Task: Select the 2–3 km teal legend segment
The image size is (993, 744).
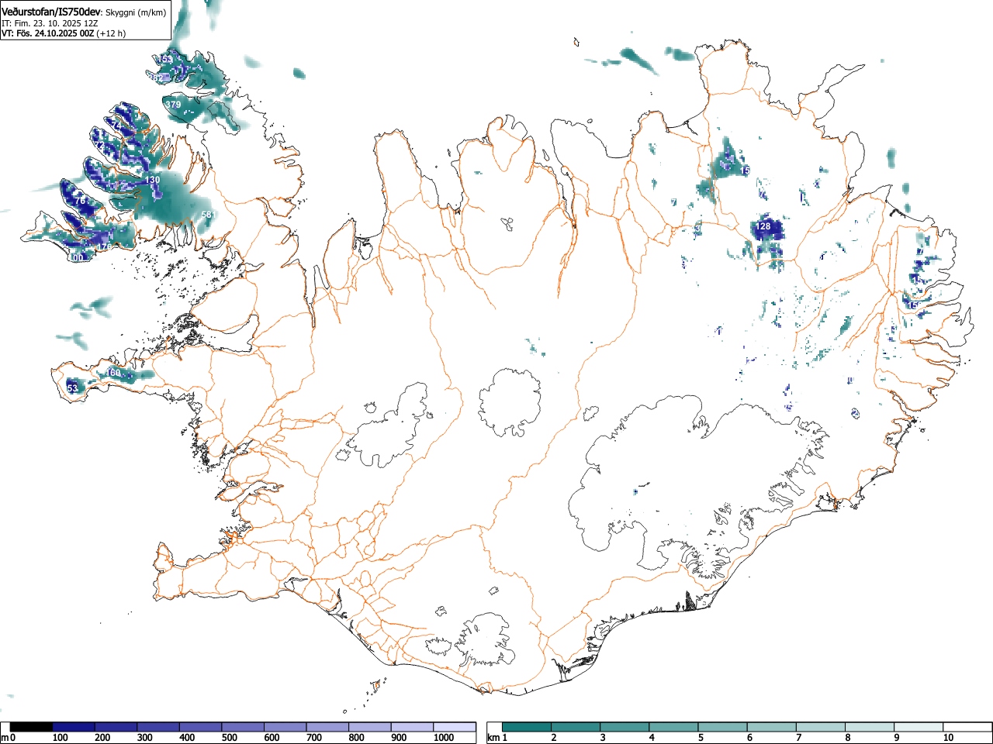Action: 576,727
